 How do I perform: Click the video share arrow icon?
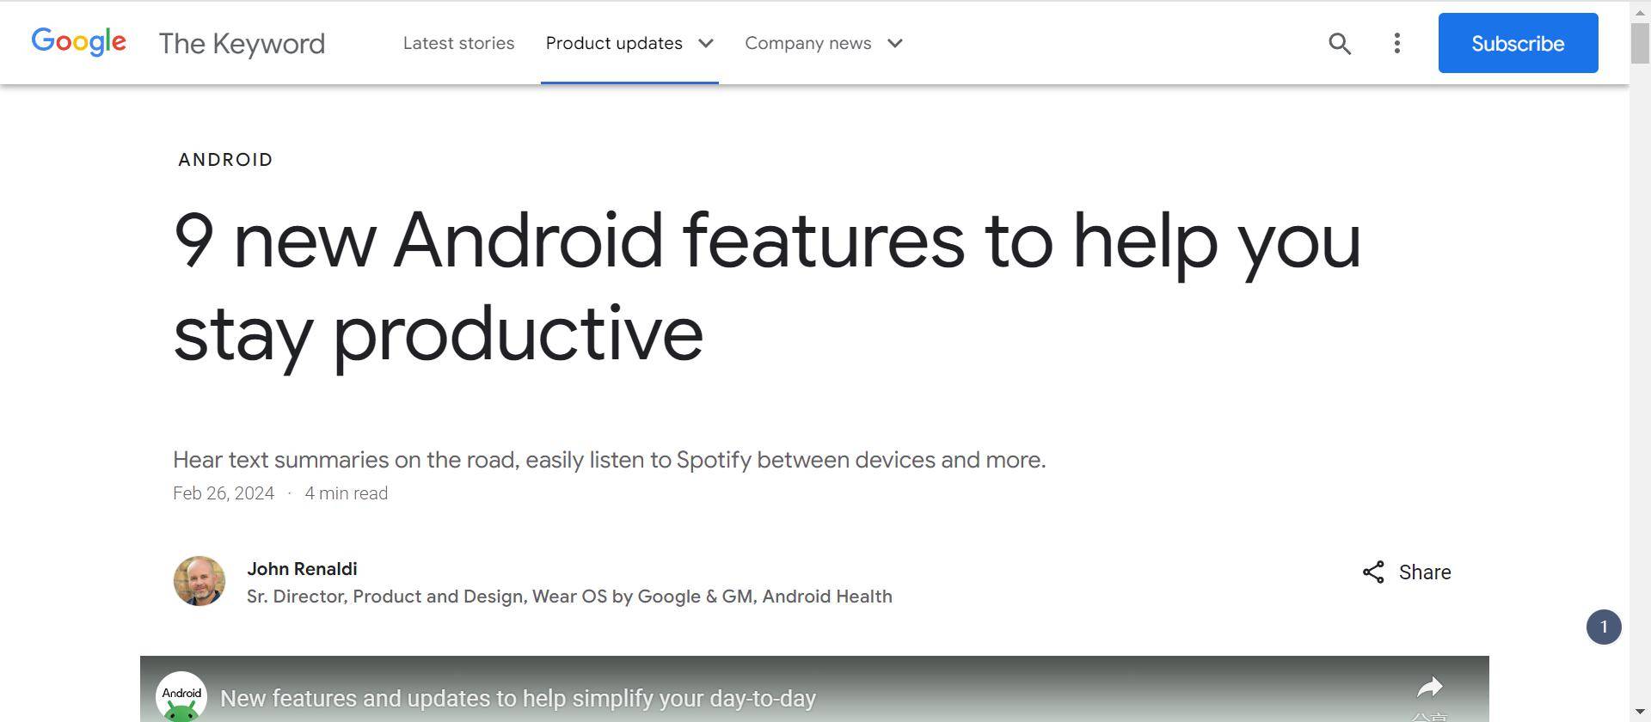[1429, 687]
